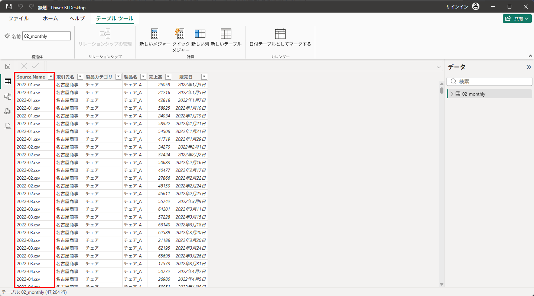Cancel formula with the X icon
The image size is (534, 296).
pos(24,66)
